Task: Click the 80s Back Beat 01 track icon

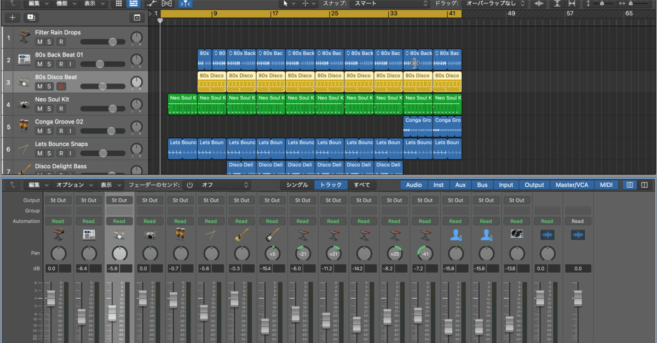Action: (x=24, y=60)
